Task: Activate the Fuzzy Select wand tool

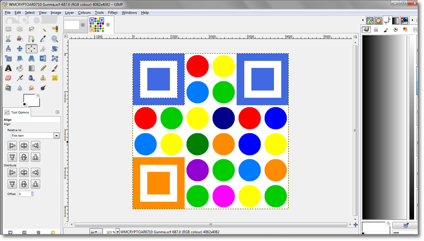Action: (x=43, y=29)
